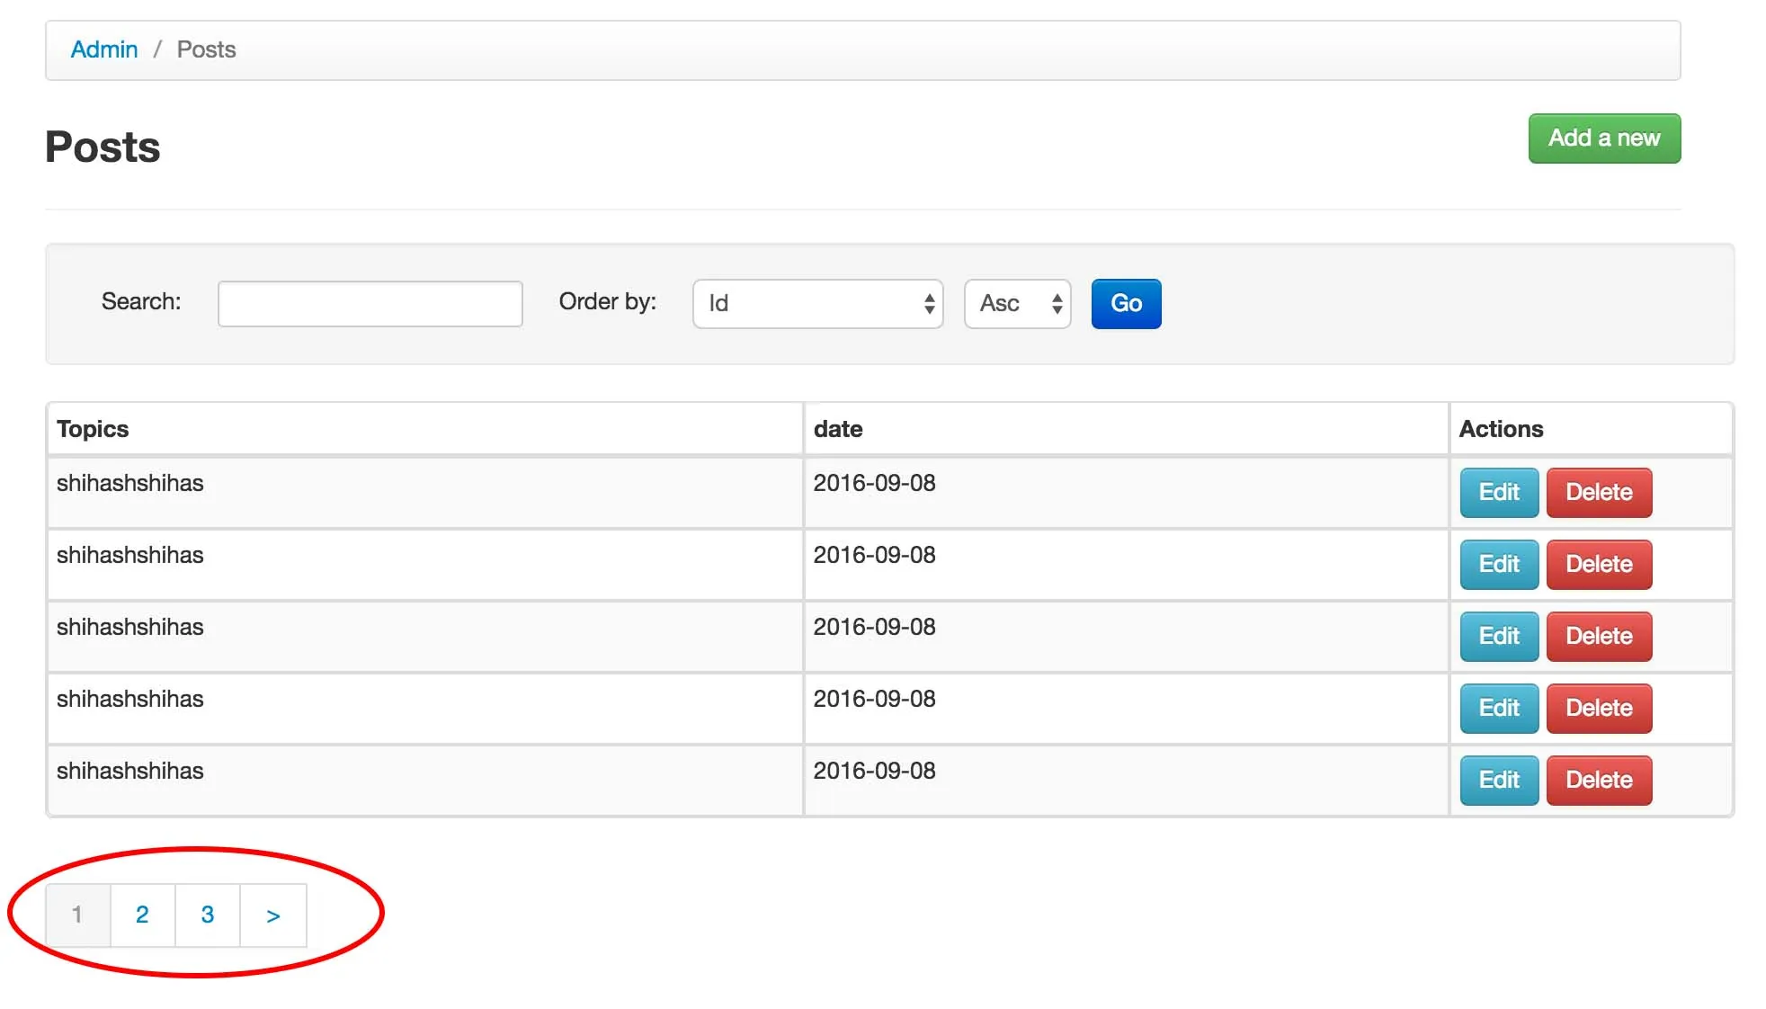Viewport: 1766px width, 1009px height.
Task: Edit the fourth post row
Action: tap(1498, 709)
